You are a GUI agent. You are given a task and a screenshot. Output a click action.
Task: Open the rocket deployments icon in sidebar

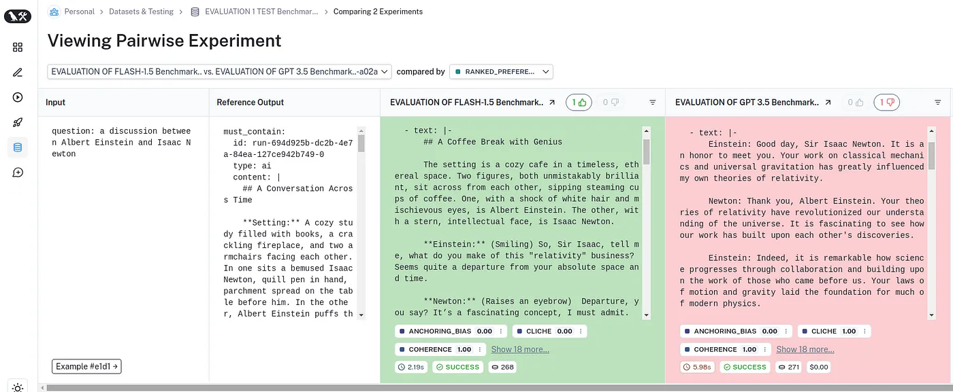[x=18, y=122]
